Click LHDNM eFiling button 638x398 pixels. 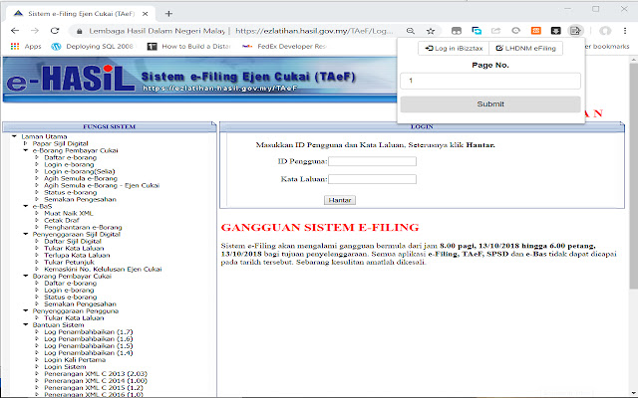(525, 49)
